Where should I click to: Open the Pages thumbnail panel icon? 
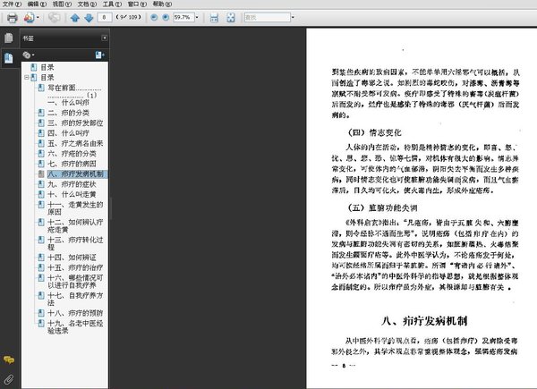9,38
